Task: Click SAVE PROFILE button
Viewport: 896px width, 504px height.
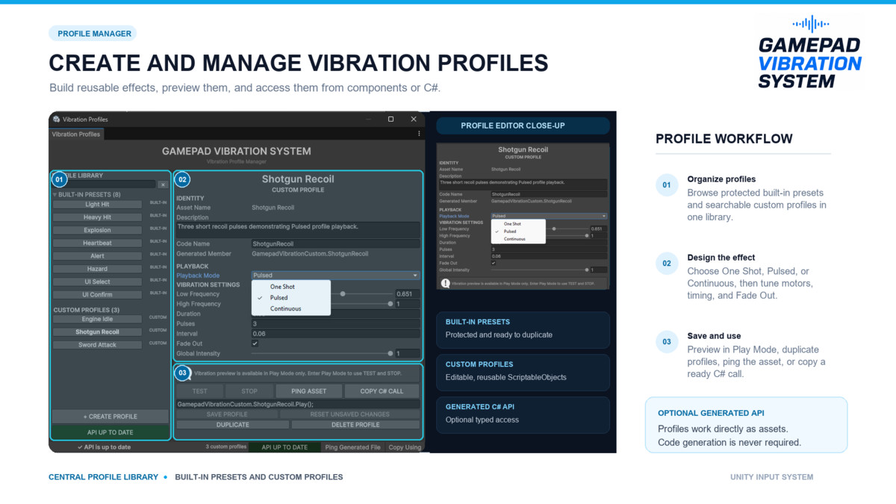Action: click(227, 414)
